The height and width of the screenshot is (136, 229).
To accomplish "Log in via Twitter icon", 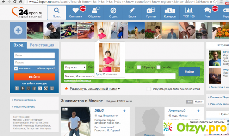I will tap(52, 88).
